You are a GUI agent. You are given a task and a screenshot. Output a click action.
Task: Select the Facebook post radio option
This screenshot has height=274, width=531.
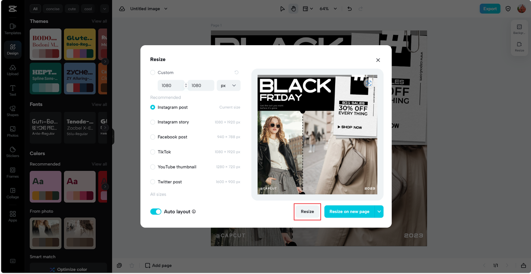coord(153,137)
